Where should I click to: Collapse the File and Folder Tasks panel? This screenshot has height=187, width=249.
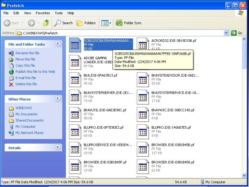click(x=58, y=44)
